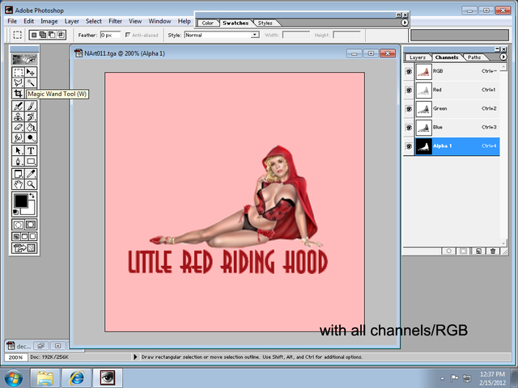
Task: Select the Type tool
Action: 31,150
